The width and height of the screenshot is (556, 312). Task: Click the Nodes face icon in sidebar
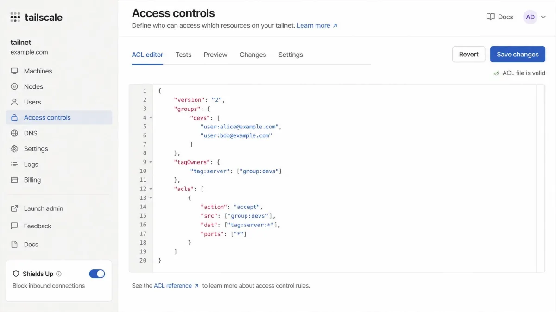pyautogui.click(x=14, y=86)
